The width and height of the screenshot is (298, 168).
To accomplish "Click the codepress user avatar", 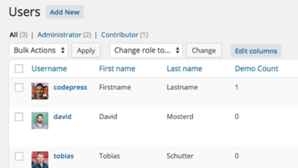I will (x=40, y=91).
